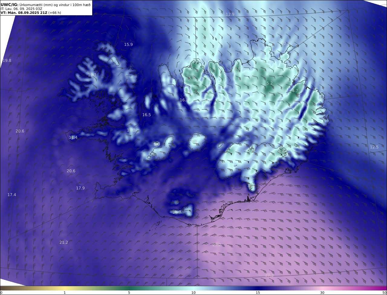Click the 1 tick on the color scale
The width and height of the screenshot is (387, 295).
[x=65, y=293]
